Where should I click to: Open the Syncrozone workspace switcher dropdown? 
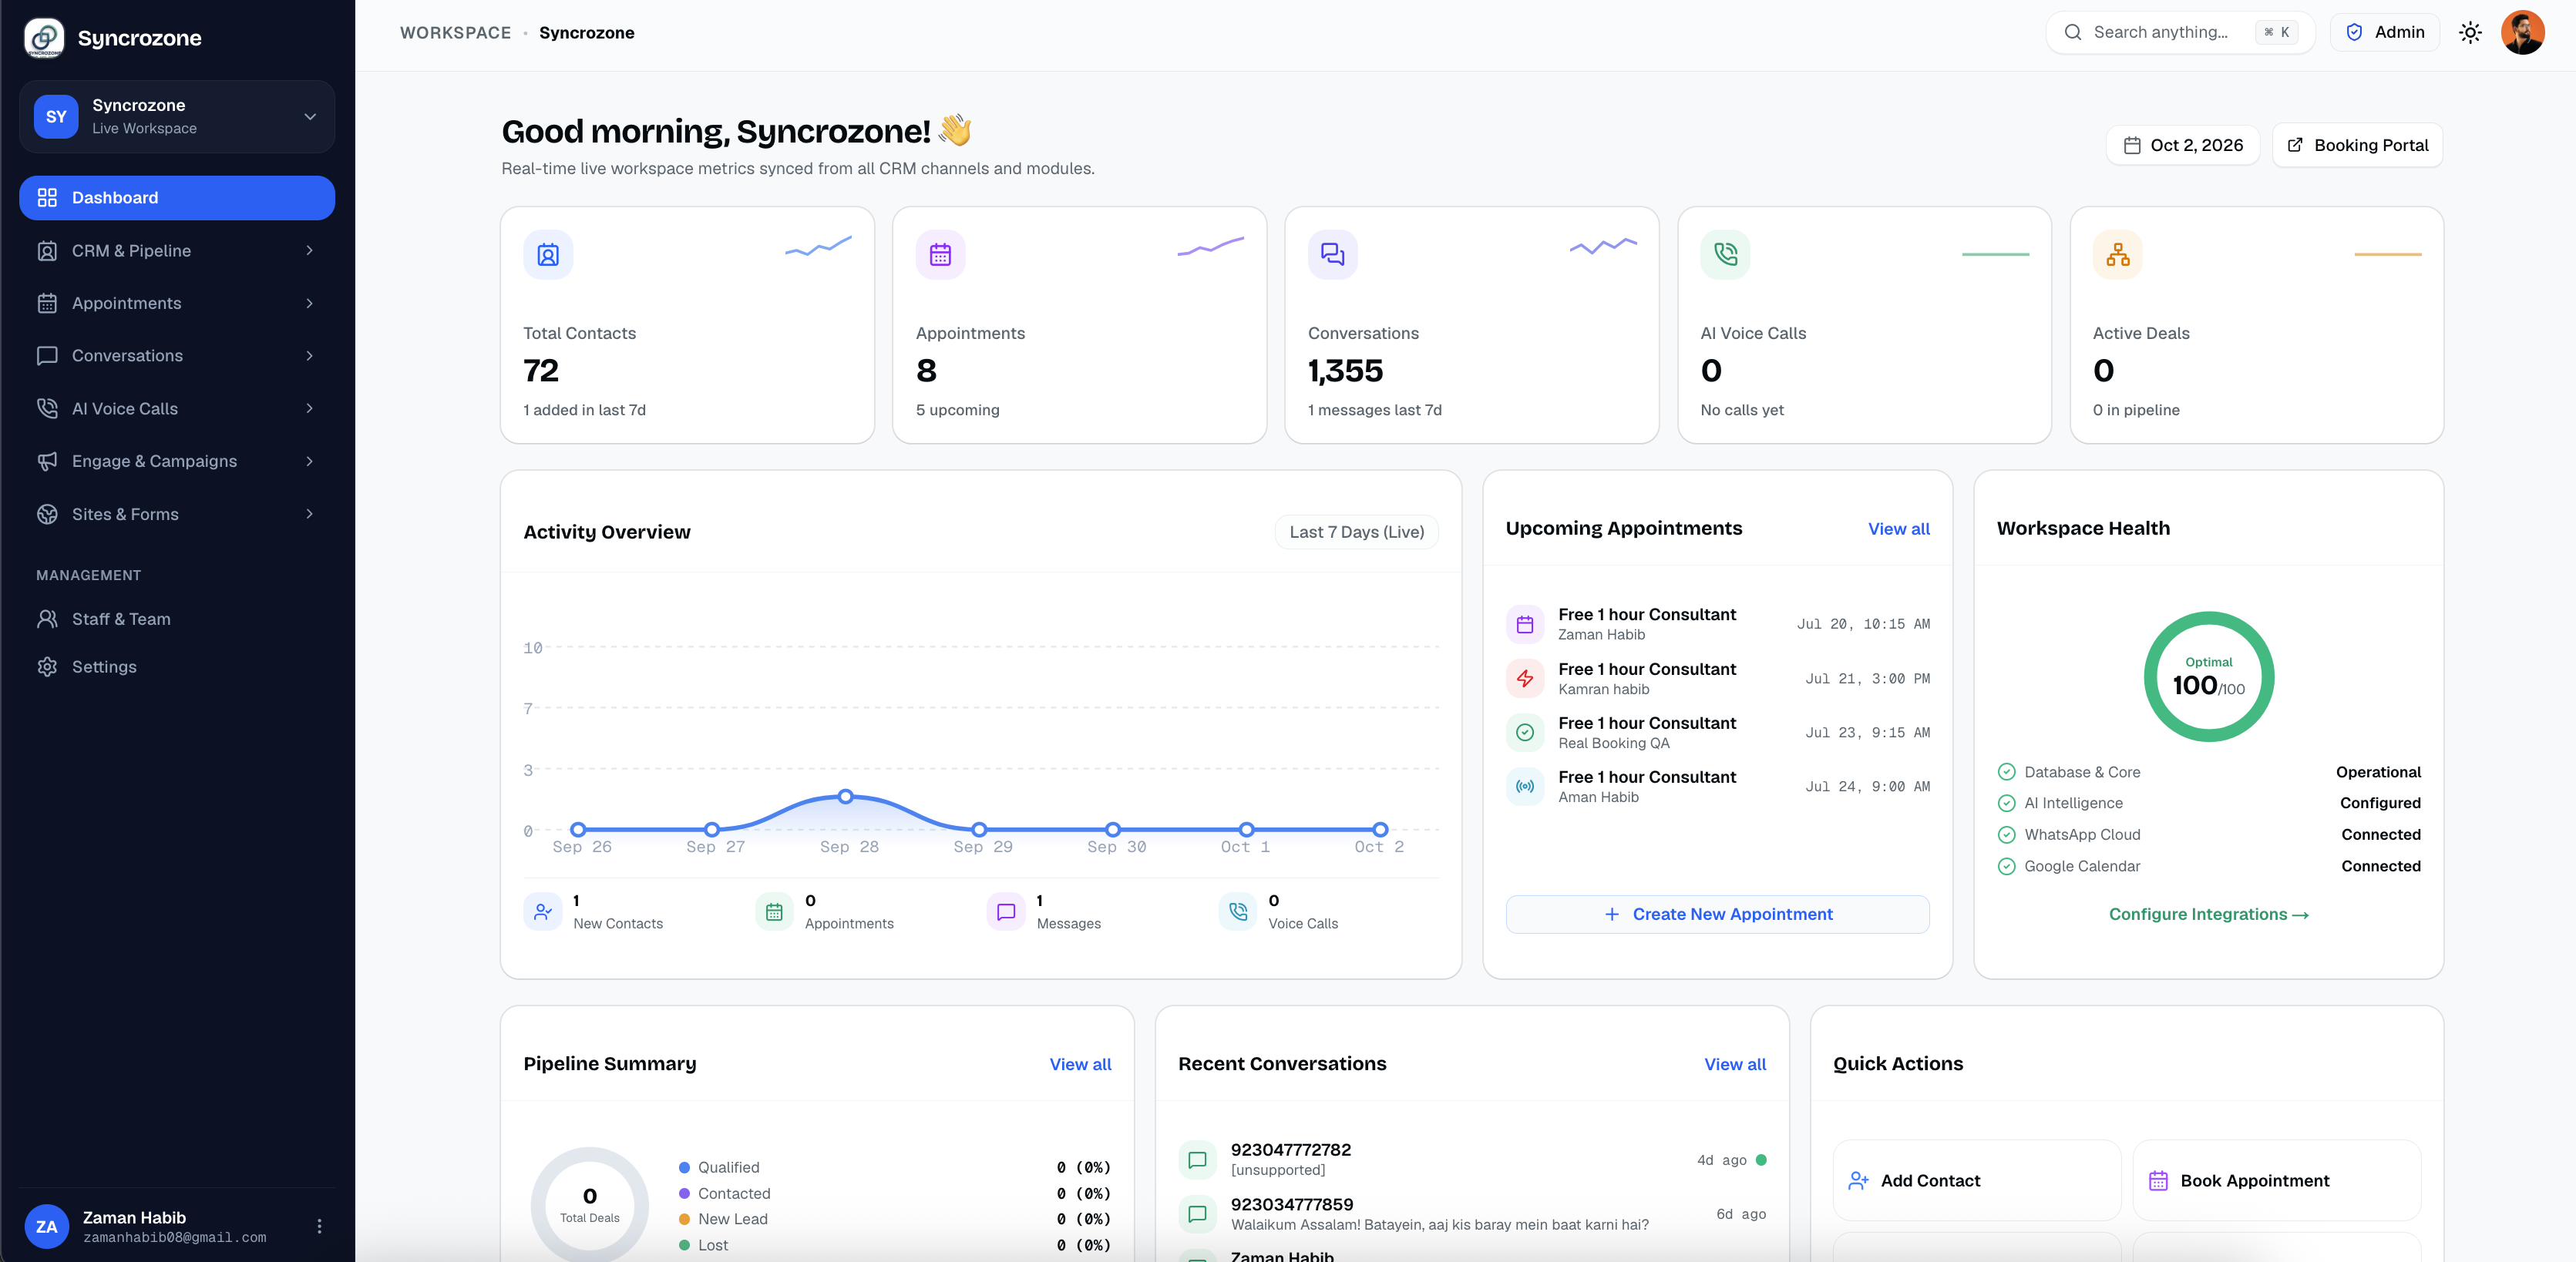tap(177, 116)
